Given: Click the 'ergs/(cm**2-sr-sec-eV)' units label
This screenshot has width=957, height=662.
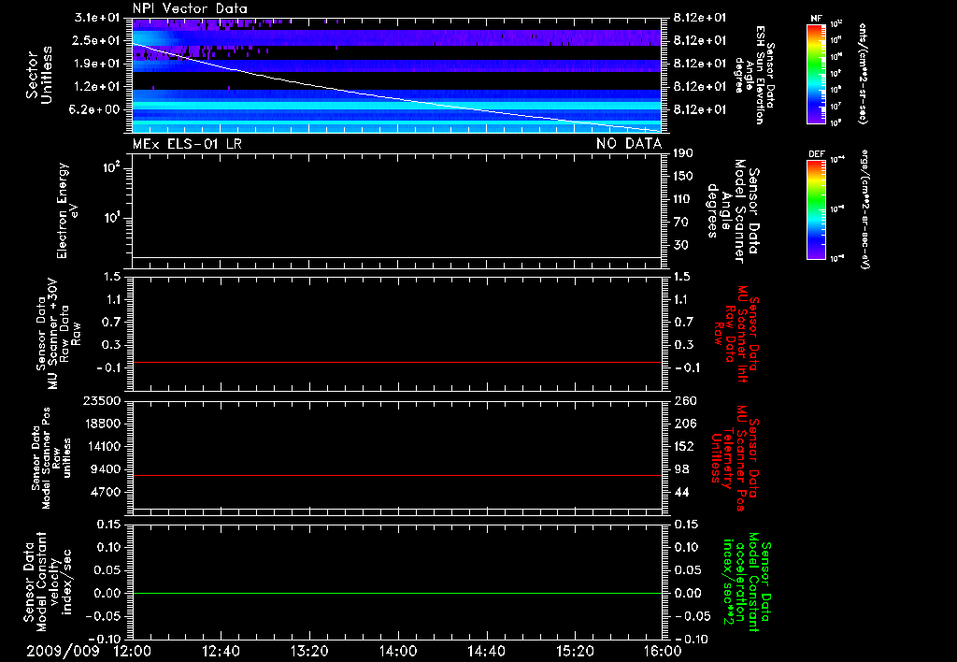Looking at the screenshot, I should point(866,209).
